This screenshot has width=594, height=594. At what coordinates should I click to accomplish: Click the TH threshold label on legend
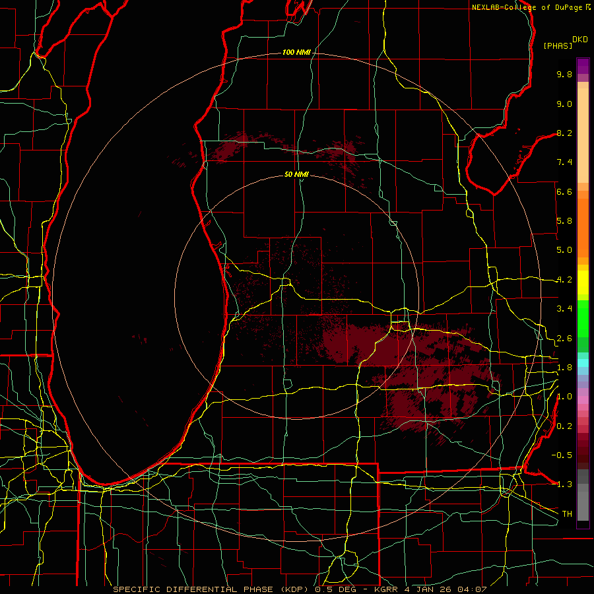[567, 514]
